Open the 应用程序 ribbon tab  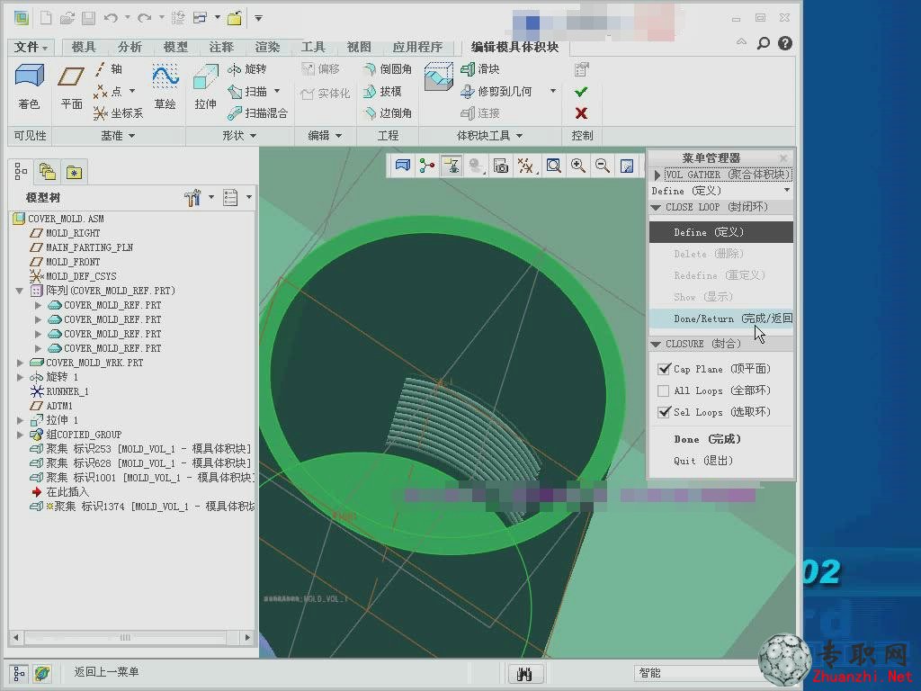(417, 47)
